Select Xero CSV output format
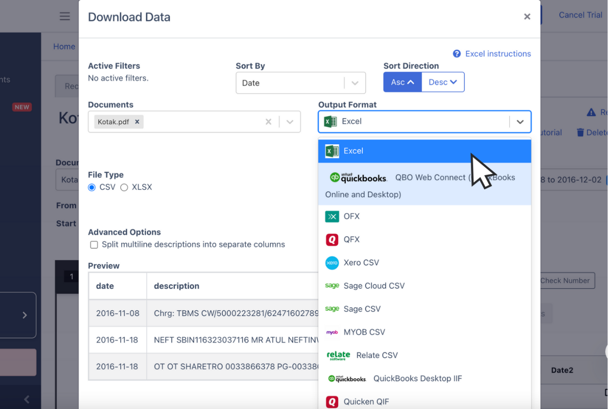 [x=425, y=263]
